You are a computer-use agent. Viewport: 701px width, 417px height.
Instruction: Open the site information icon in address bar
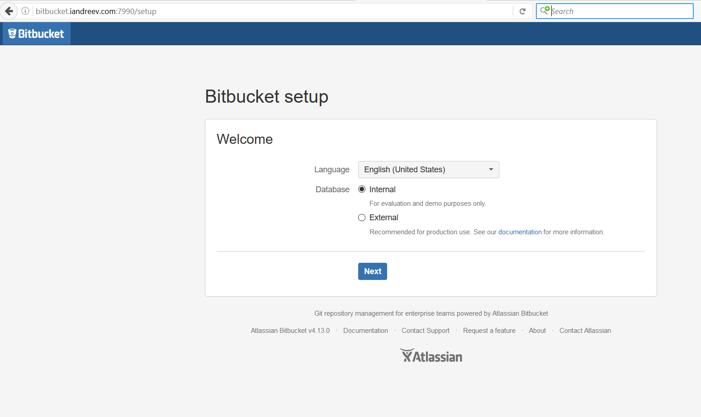point(26,11)
